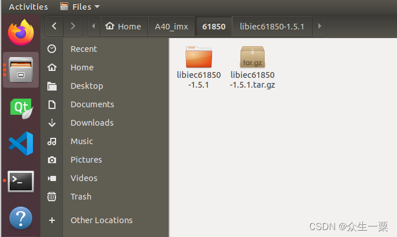Open Other Locations in the sidebar

(102, 220)
